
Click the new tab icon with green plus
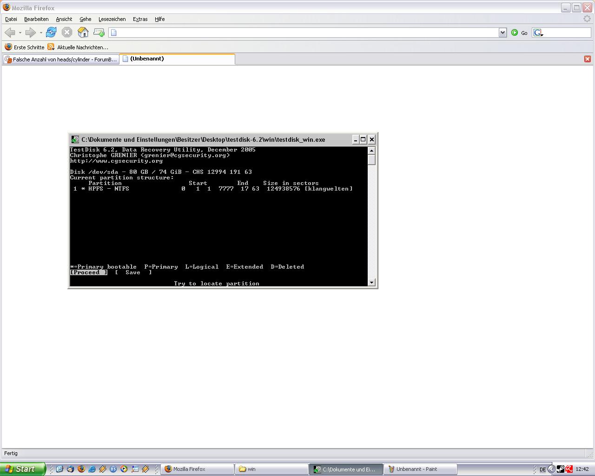[99, 32]
